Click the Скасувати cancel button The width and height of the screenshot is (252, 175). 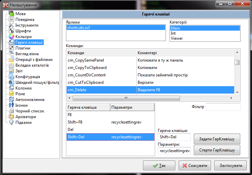coord(195,166)
